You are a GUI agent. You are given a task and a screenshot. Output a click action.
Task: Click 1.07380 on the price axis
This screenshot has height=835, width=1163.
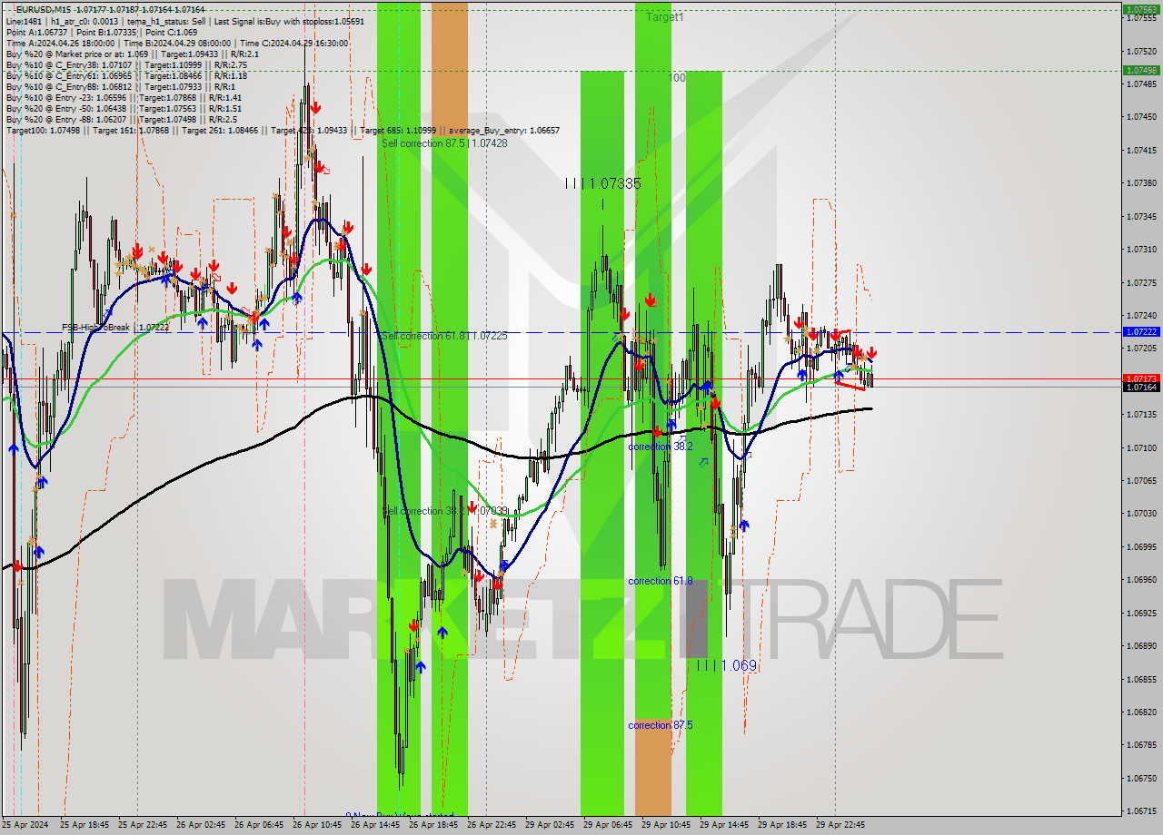click(1141, 182)
